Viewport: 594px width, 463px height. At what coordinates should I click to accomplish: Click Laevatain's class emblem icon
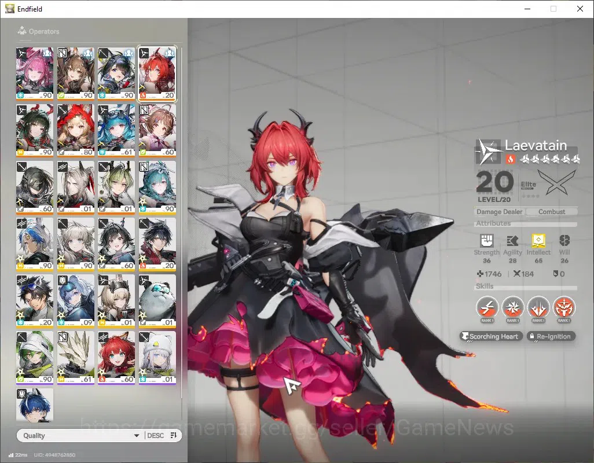[487, 152]
